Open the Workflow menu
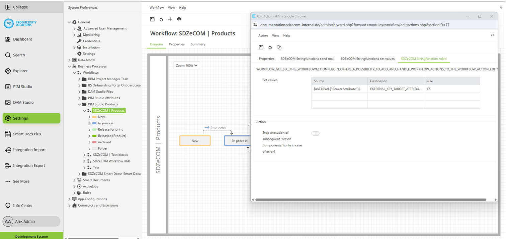Screen dimensions: 506x239 157,8
